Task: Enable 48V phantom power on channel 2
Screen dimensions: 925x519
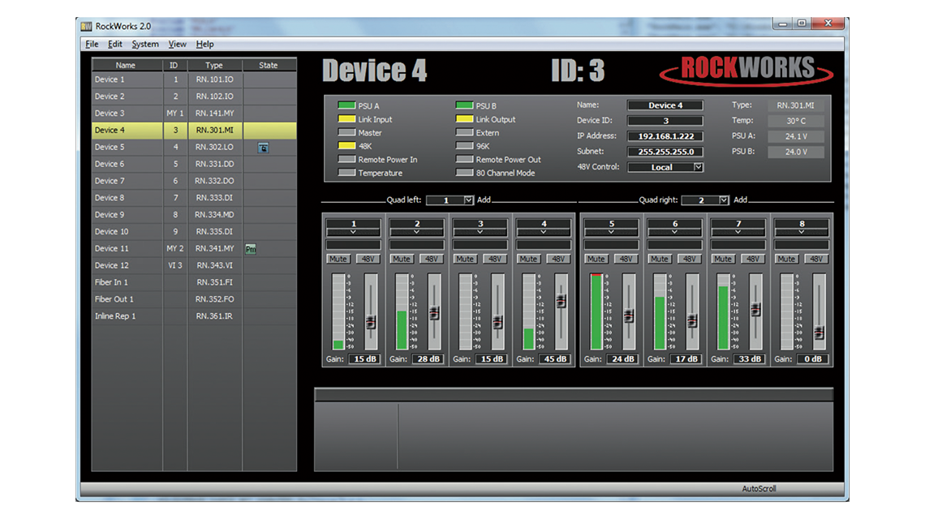Action: 431,259
